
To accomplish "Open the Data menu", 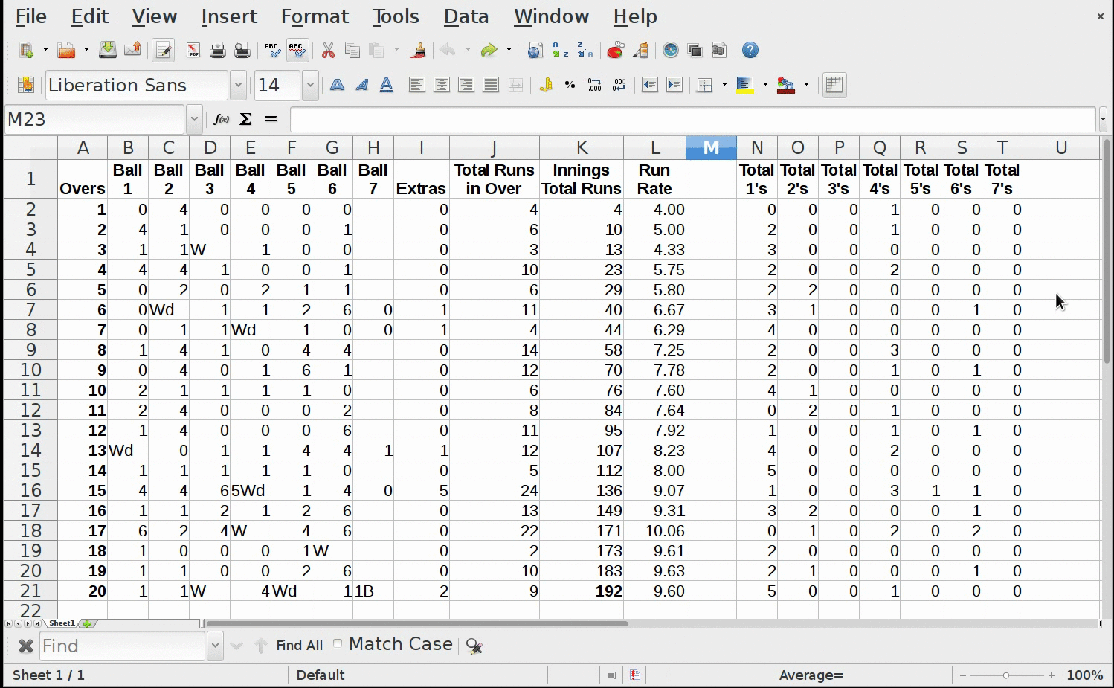I will [466, 16].
